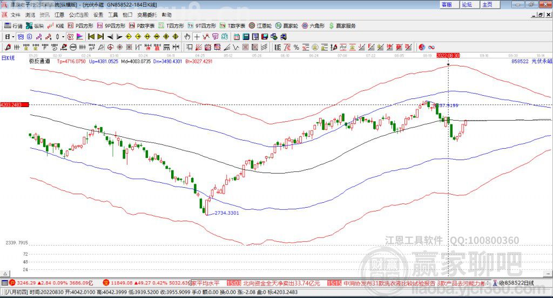Image resolution: width=553 pixels, height=298 pixels.
Task: Click the 2734.3301 low price annotation
Action: tap(226, 213)
